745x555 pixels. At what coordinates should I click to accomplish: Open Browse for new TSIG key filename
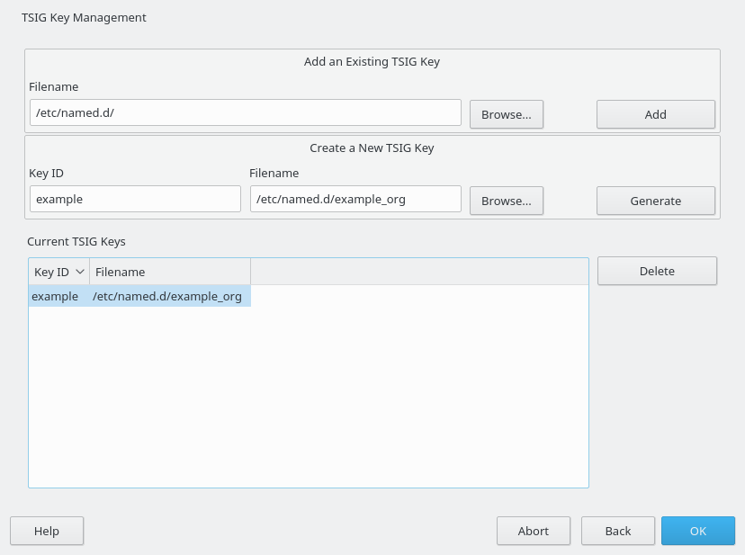[506, 201]
